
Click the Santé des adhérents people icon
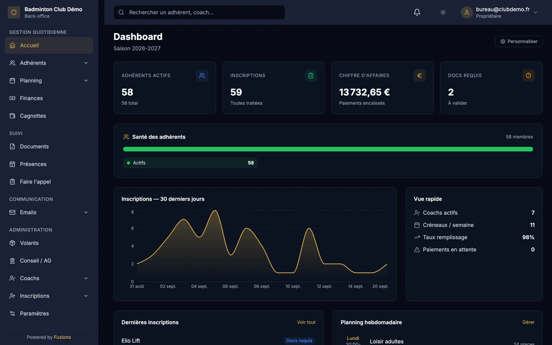pos(126,137)
